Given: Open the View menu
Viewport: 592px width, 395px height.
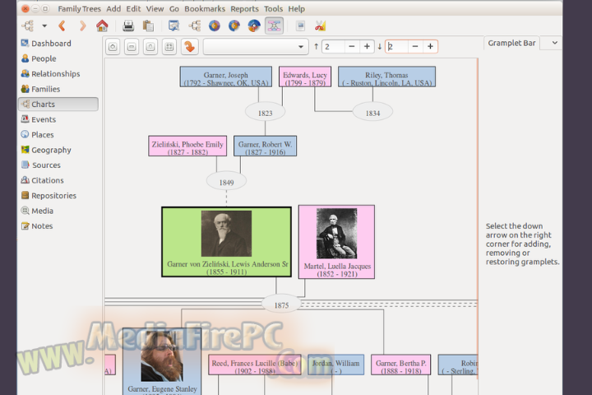Looking at the screenshot, I should [155, 9].
